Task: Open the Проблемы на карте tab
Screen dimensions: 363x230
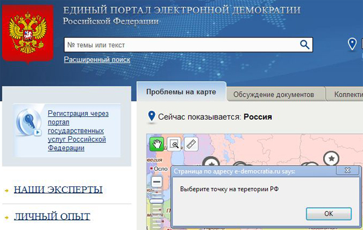Action: point(181,92)
